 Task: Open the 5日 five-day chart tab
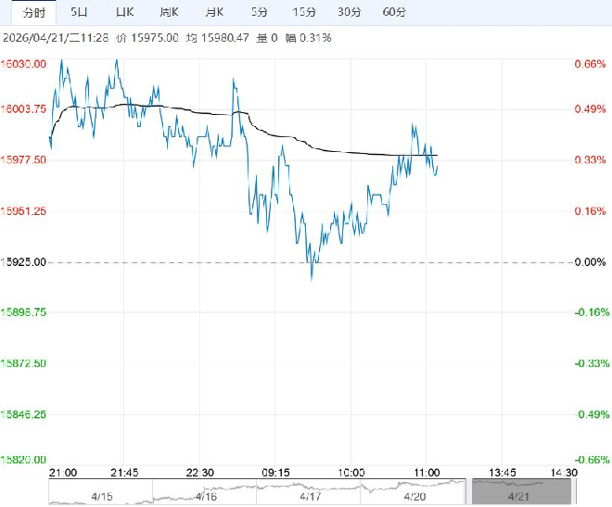tap(80, 11)
